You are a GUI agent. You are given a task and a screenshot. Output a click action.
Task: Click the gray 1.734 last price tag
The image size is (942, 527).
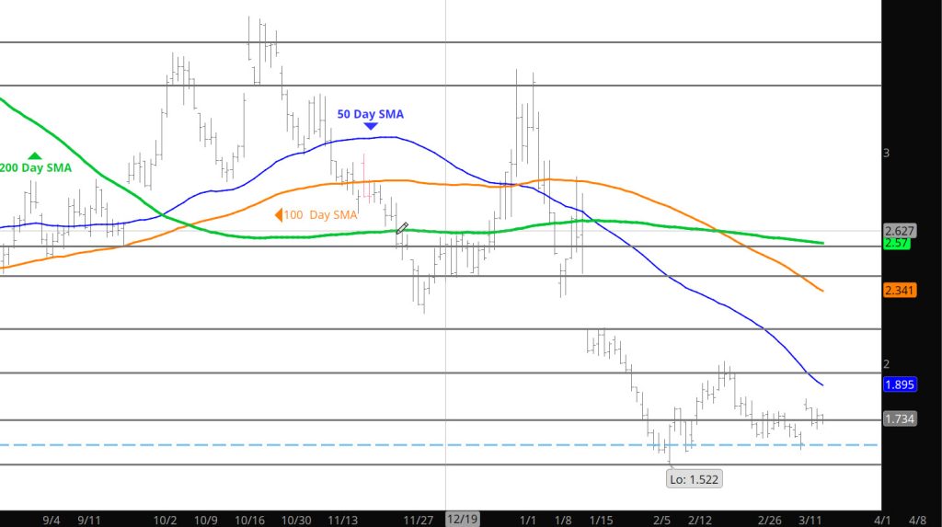[898, 418]
